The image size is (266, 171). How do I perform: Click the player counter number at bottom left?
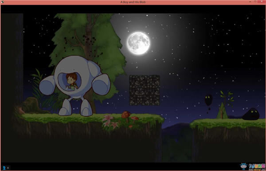pyautogui.click(x=8, y=168)
